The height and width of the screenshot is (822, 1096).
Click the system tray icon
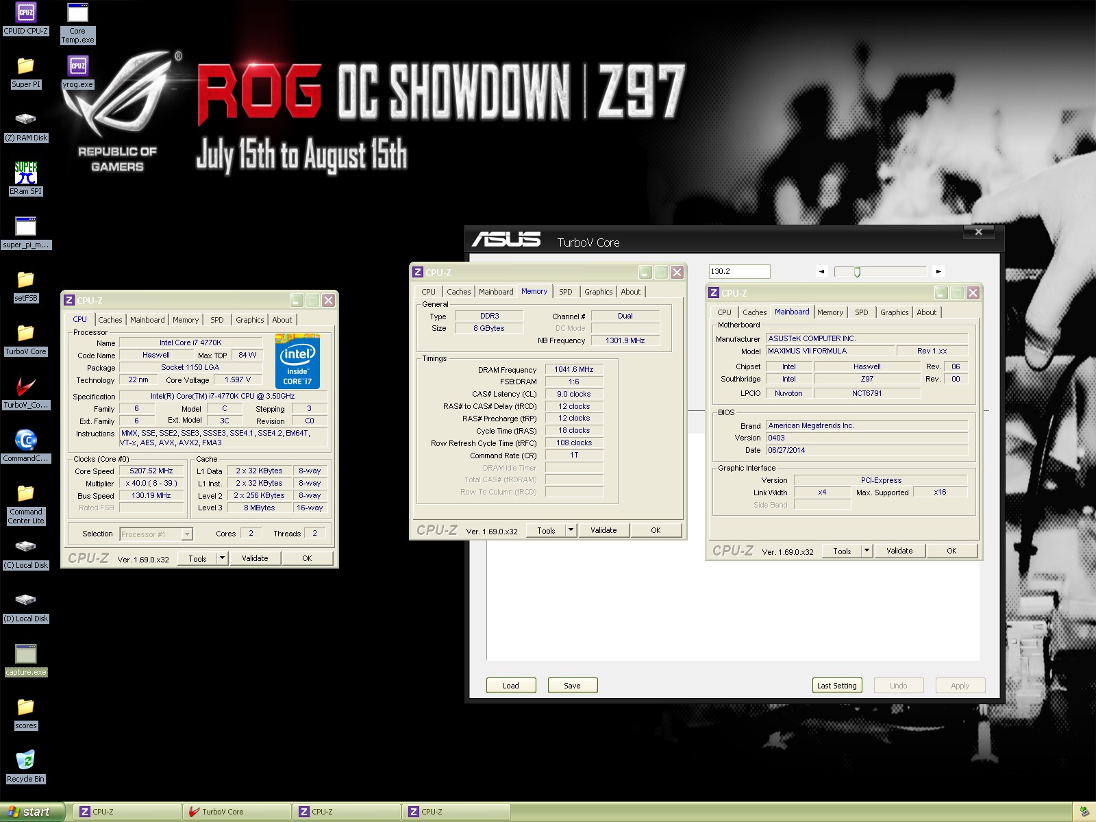click(1084, 812)
